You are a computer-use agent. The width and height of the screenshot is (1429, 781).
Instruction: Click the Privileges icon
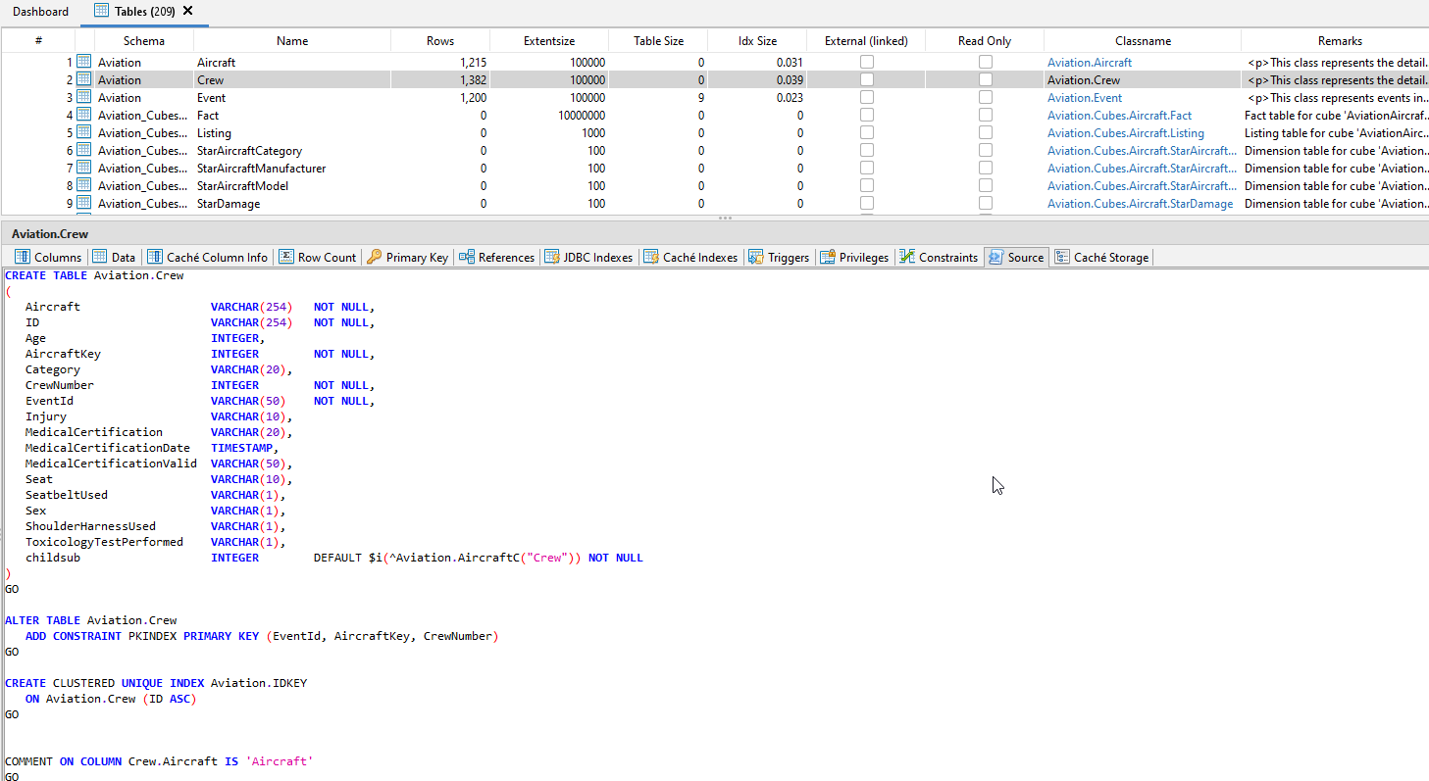pos(829,257)
